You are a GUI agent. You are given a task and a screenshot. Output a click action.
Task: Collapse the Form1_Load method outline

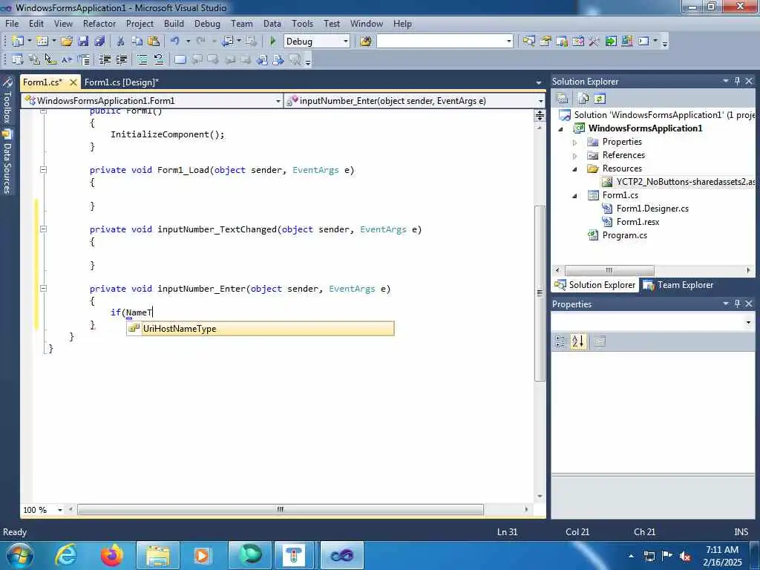point(43,170)
